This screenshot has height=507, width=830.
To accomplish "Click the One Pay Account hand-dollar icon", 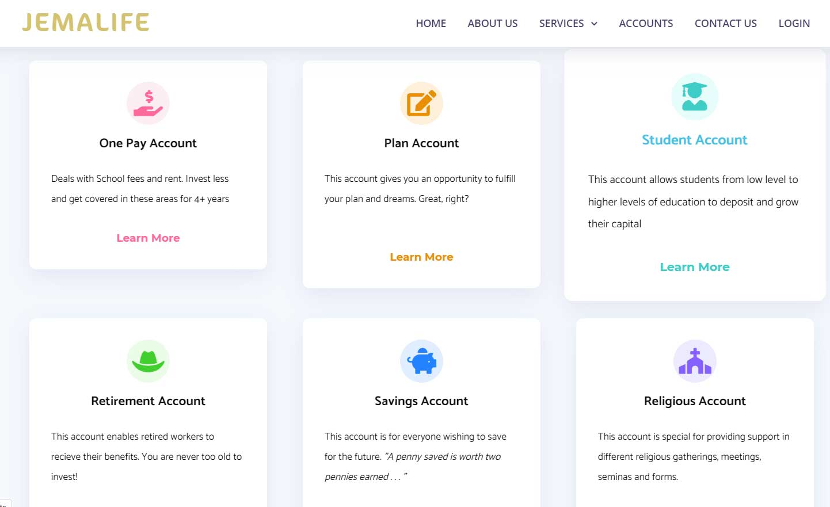I will click(148, 104).
